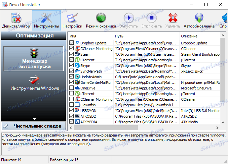Click the SyncManPath Yandex Disk icon

coord(77,71)
